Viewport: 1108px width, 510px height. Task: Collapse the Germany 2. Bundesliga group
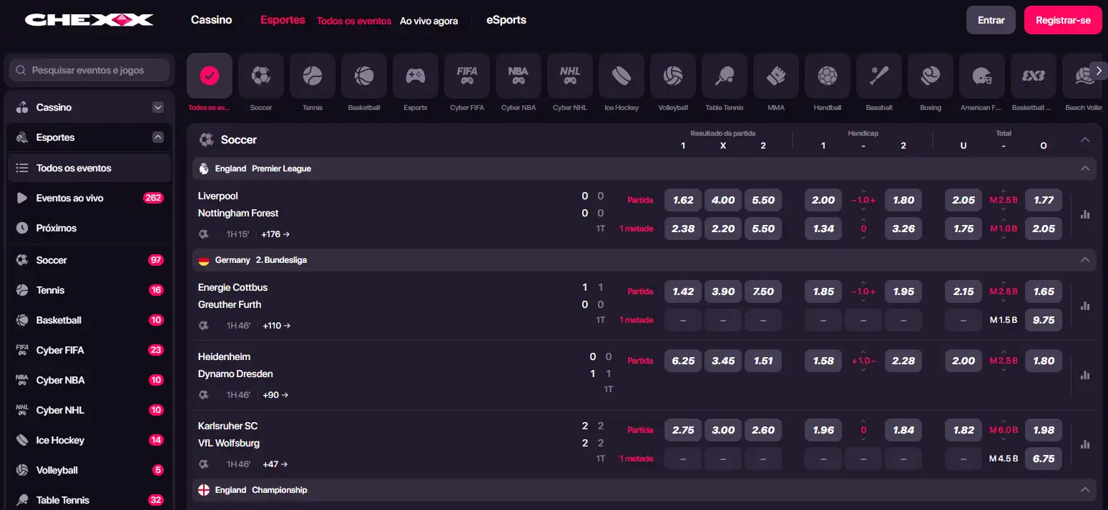(x=1085, y=260)
